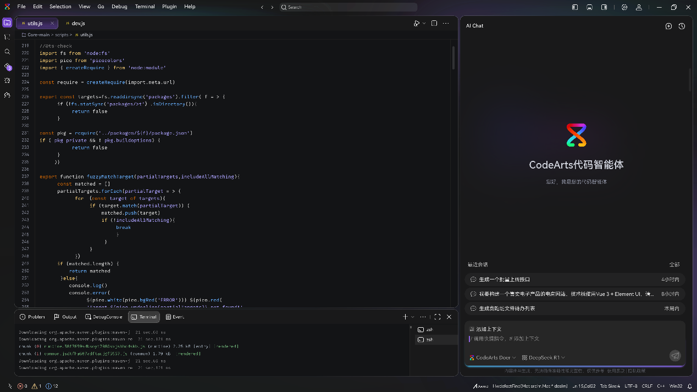Image resolution: width=697 pixels, height=392 pixels.
Task: Maximize the terminal panel
Action: (438, 317)
